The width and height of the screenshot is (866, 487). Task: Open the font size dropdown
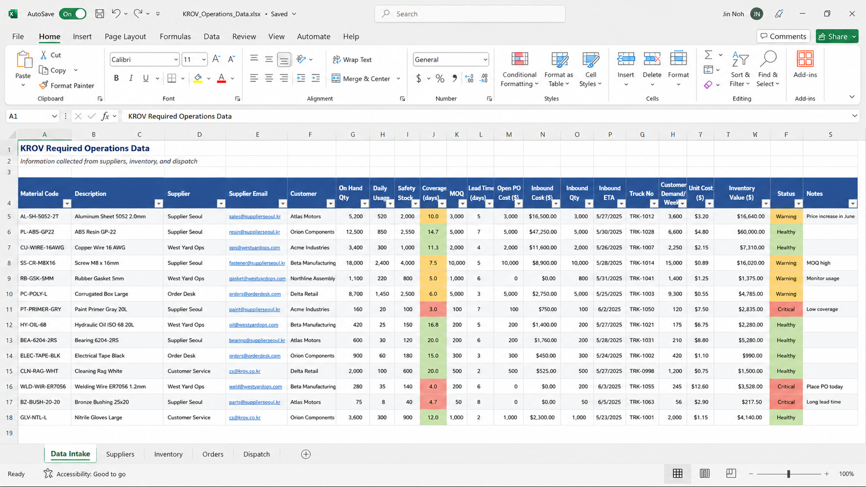204,60
